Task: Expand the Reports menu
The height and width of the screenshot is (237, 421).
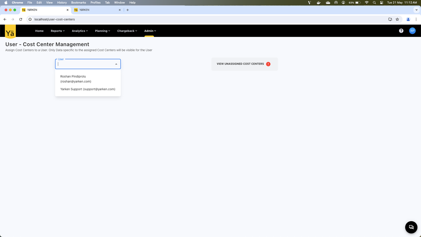Action: 58,31
